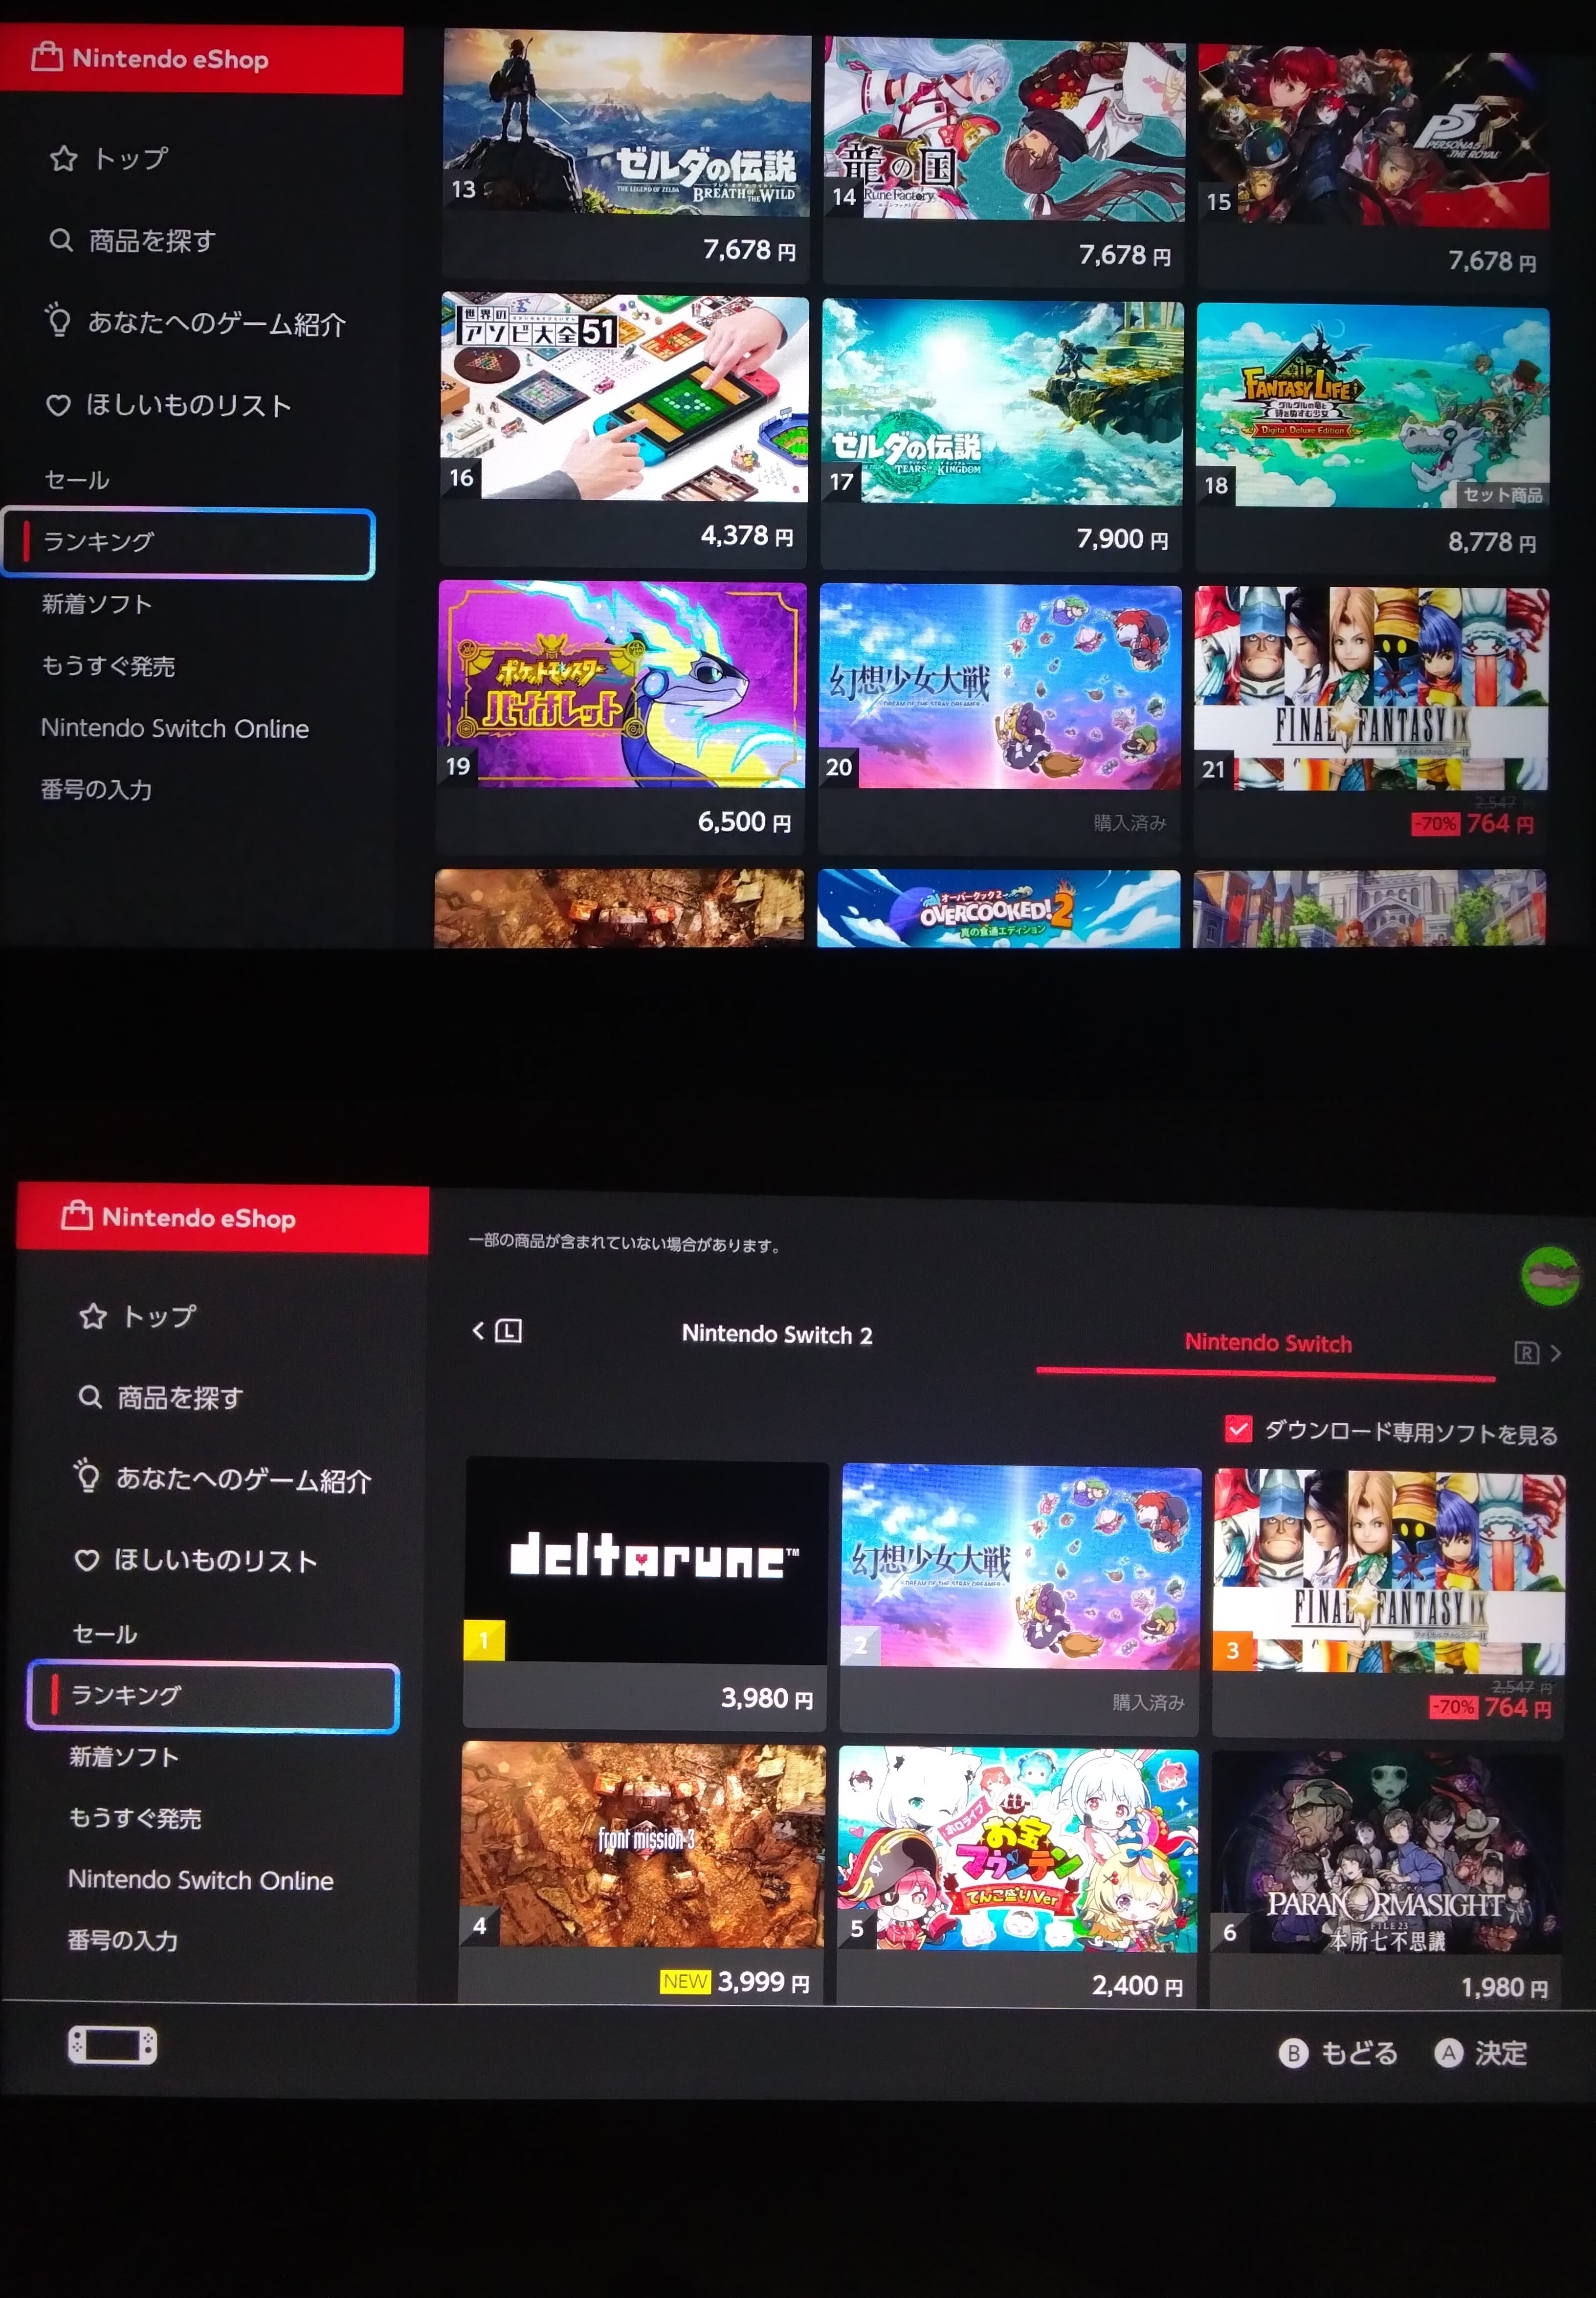Click the lightbulb icon for あなたへのゲーム紹介 in the lower screen
This screenshot has height=2298, width=1596.
87,1476
